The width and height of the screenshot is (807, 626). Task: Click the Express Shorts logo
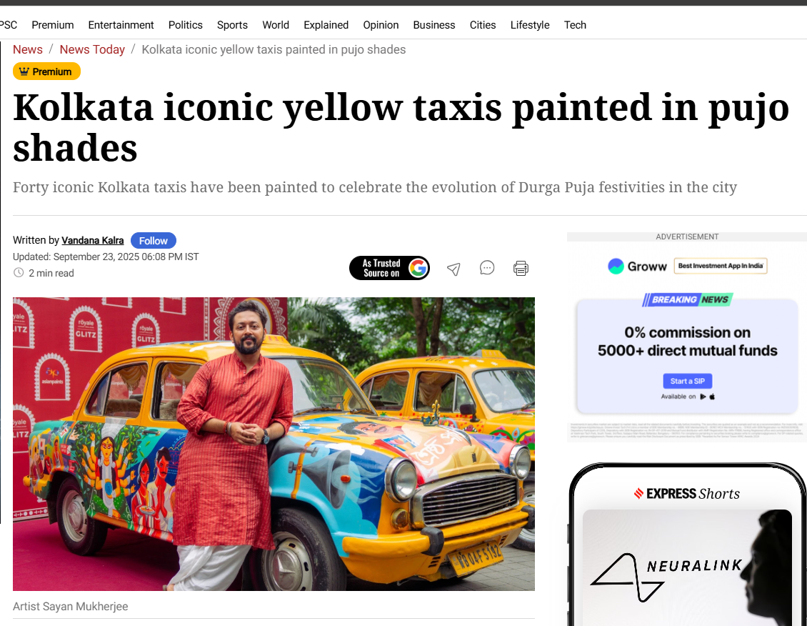pos(686,494)
